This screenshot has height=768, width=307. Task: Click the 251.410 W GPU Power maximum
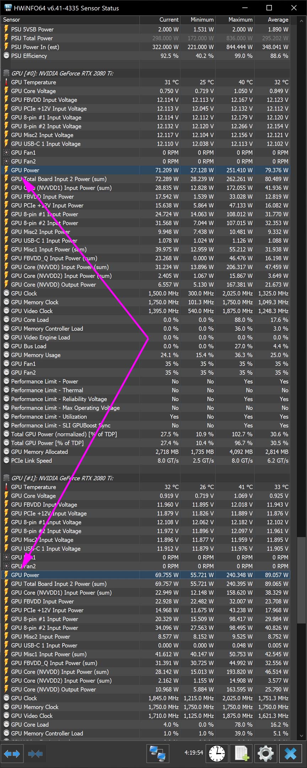coord(239,170)
